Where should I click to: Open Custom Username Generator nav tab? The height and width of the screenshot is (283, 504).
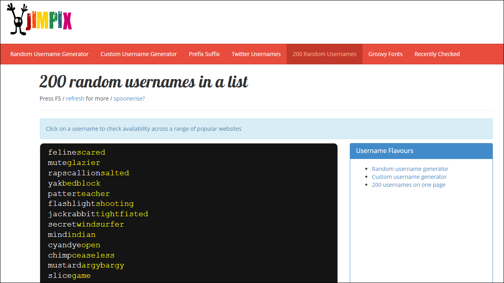pyautogui.click(x=138, y=54)
